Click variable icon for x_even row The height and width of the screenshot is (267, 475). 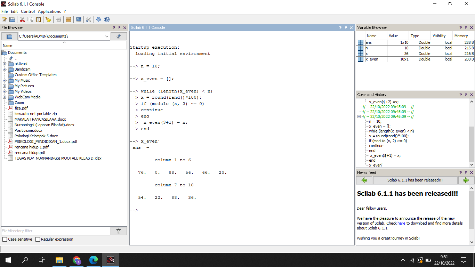(361, 59)
